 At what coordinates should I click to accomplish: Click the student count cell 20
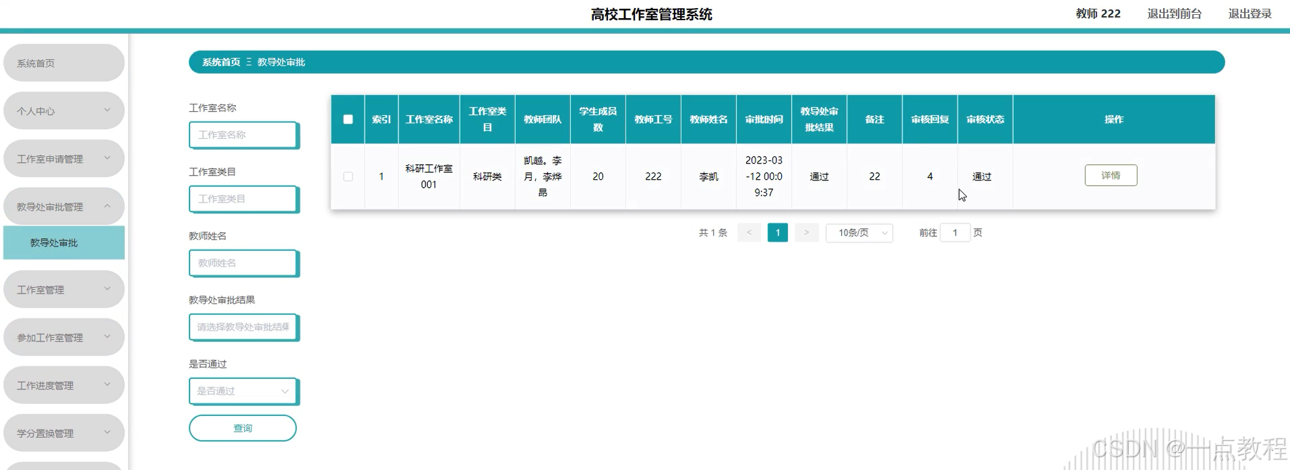coord(598,176)
